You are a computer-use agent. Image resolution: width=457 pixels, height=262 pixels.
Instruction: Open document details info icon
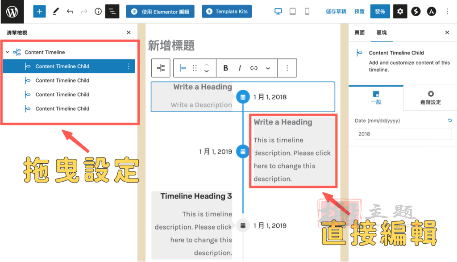tap(98, 12)
